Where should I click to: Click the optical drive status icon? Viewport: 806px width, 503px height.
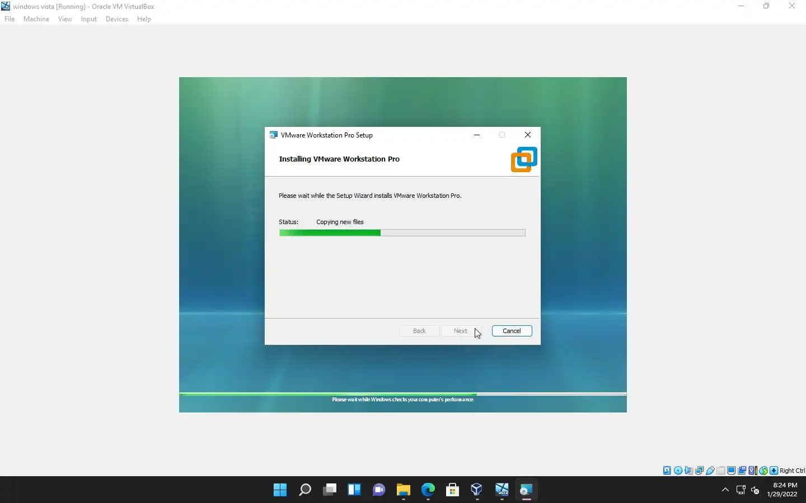(x=678, y=471)
